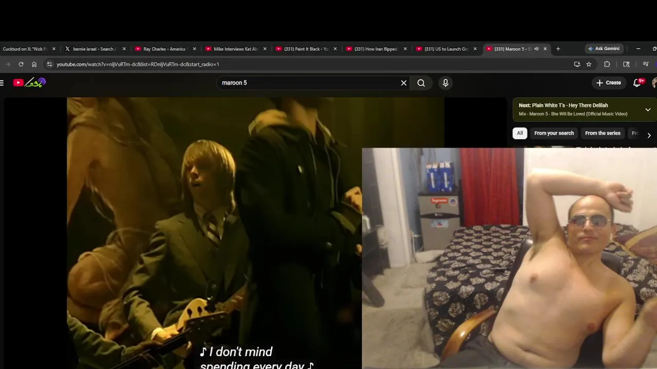Switch to Mike Interviews Kat tab
The width and height of the screenshot is (657, 369).
[x=235, y=49]
